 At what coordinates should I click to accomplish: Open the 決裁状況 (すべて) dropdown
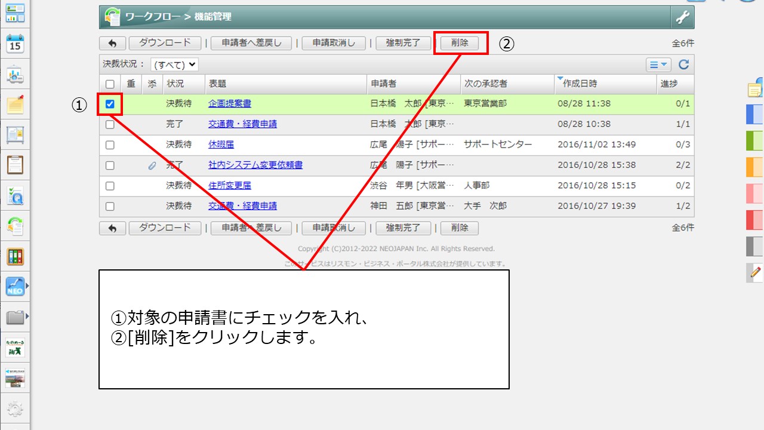[x=174, y=64]
